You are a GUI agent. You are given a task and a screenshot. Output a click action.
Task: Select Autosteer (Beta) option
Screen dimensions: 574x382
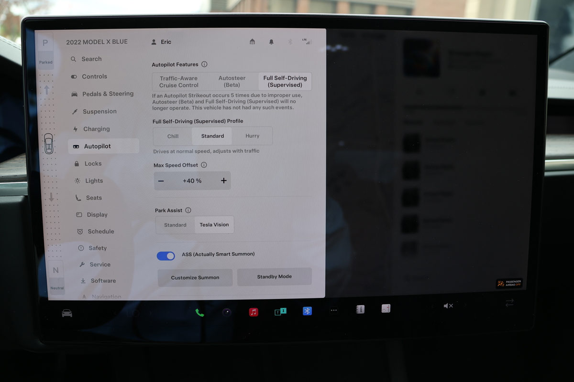232,82
